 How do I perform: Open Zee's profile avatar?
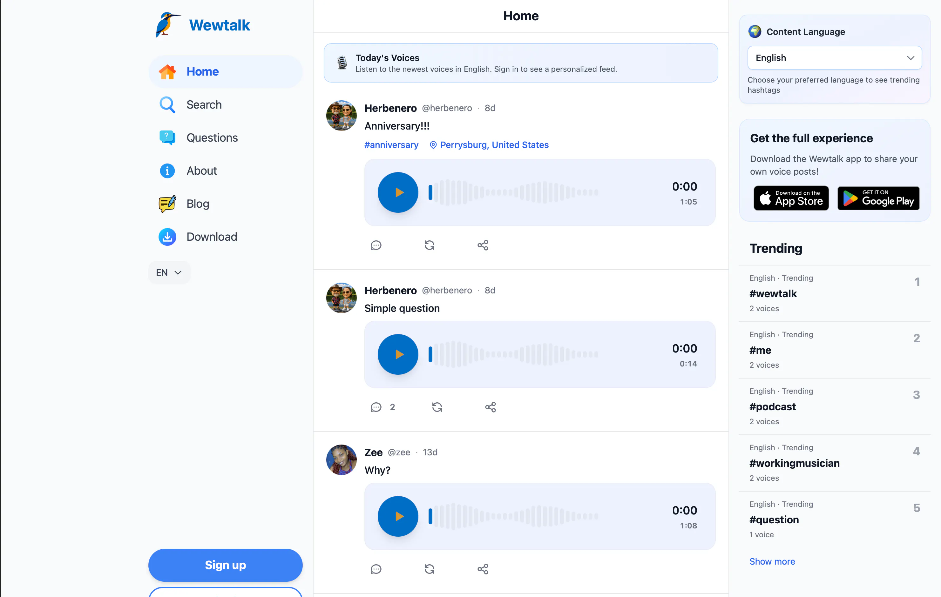tap(342, 460)
